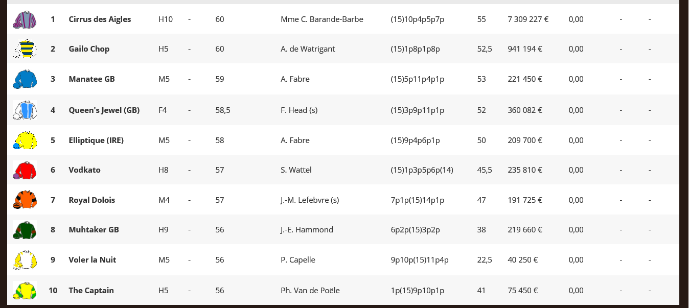Image resolution: width=689 pixels, height=308 pixels.
Task: Select Royal Dolois orange and black silks
Action: pos(25,200)
